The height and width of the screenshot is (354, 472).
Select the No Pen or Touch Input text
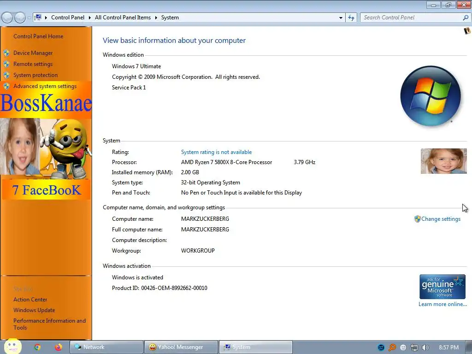242,193
